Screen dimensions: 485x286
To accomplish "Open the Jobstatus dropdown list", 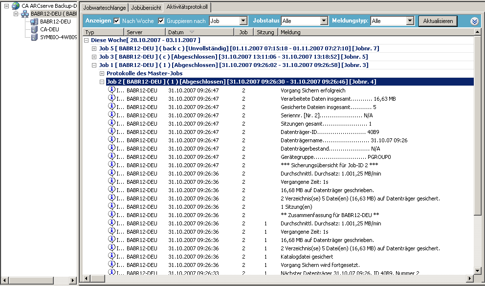I will (323, 21).
